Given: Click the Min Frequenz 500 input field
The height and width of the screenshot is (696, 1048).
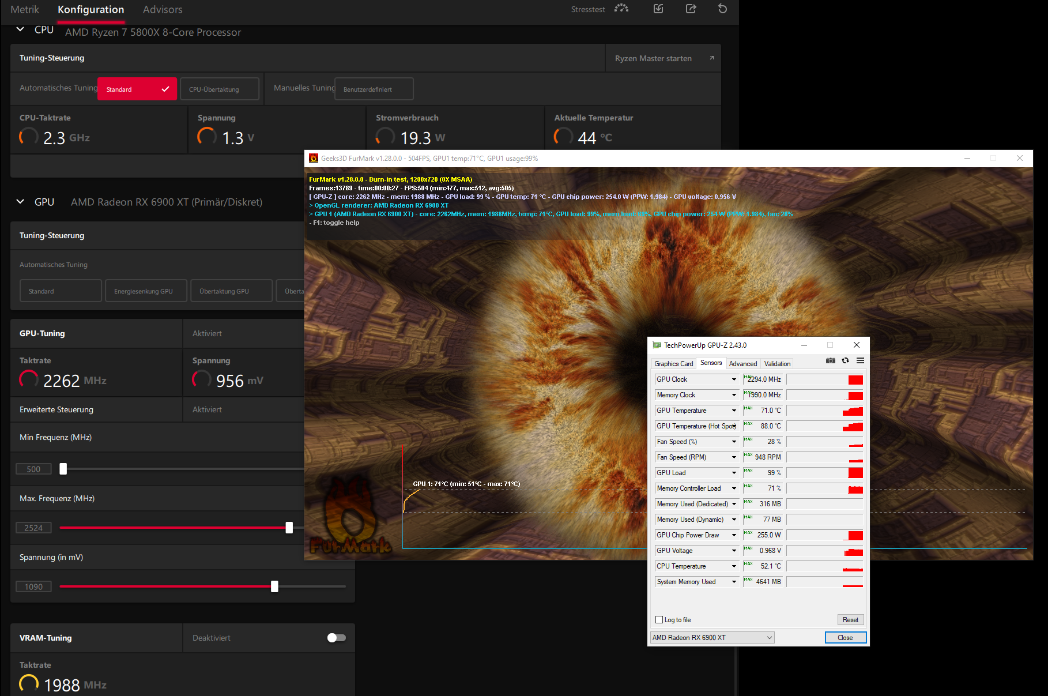Looking at the screenshot, I should tap(33, 469).
